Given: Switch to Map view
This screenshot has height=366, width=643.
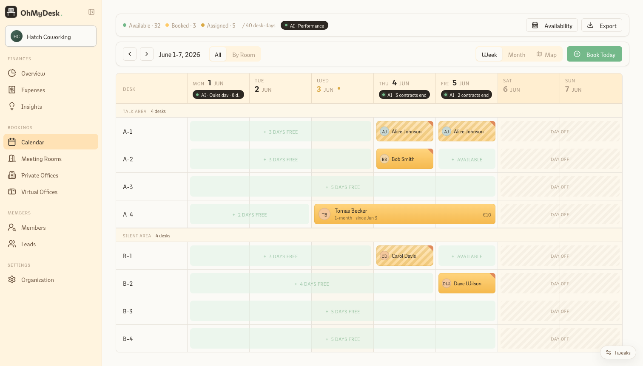Looking at the screenshot, I should point(546,54).
